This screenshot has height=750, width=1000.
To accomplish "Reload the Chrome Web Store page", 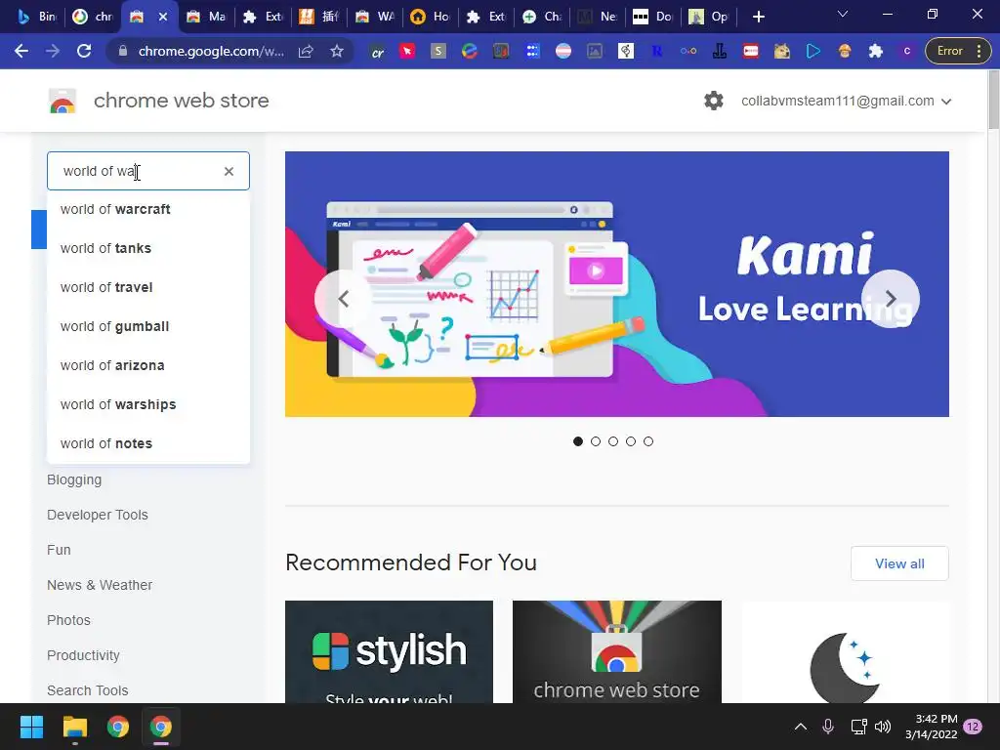I will (x=84, y=51).
